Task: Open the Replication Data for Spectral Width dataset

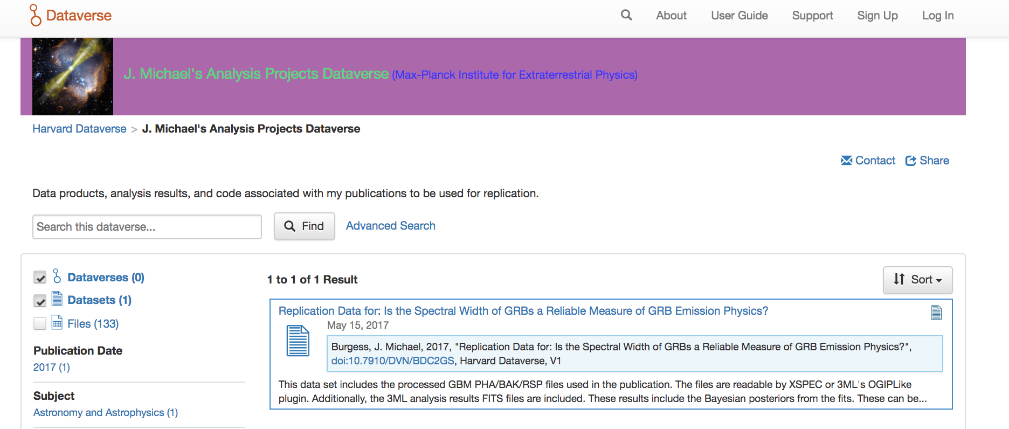Action: 523,311
